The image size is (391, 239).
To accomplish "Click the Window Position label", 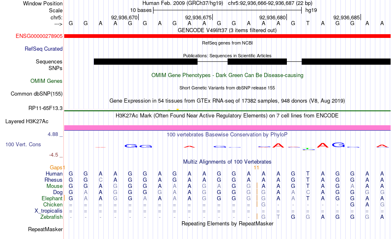I will click(x=43, y=3).
